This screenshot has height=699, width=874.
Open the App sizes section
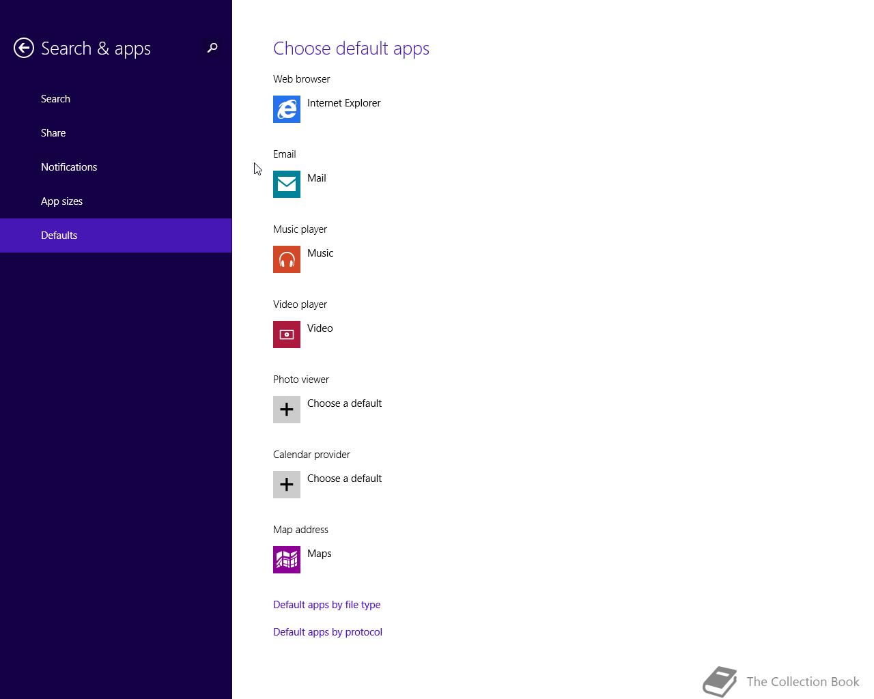(116, 201)
